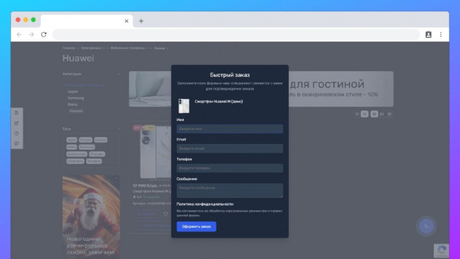The width and height of the screenshot is (460, 259).
Task: Select the fifth catalog view mode icon
Action: [x=389, y=114]
